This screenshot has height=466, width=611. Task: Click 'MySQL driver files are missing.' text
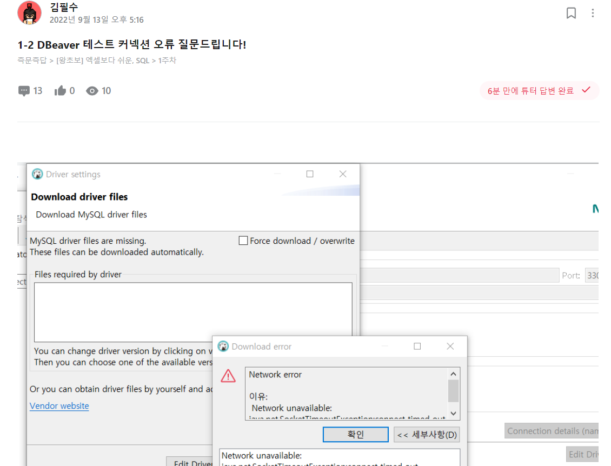88,241
